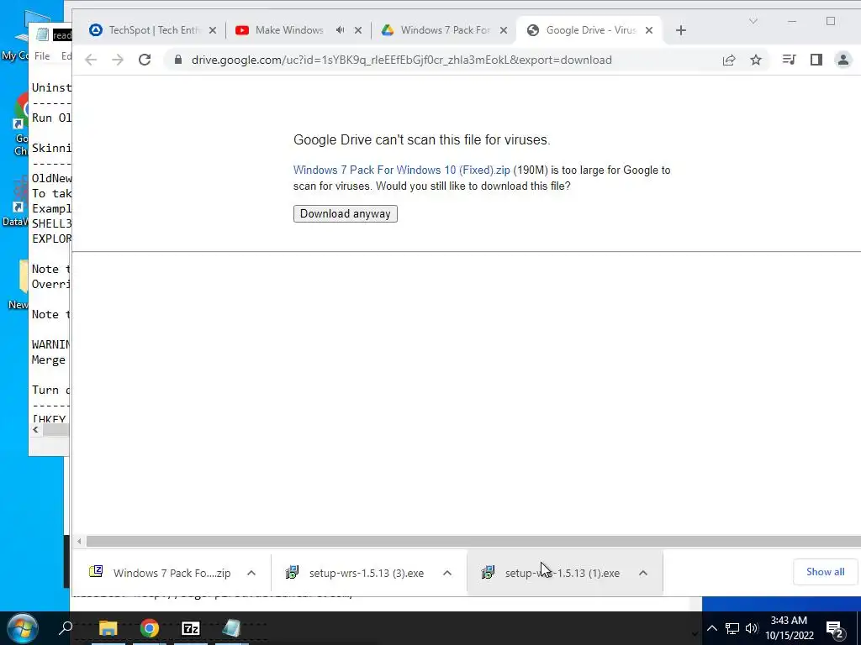Open a new tab with plus button
Screen dimensions: 861x645
tap(681, 30)
